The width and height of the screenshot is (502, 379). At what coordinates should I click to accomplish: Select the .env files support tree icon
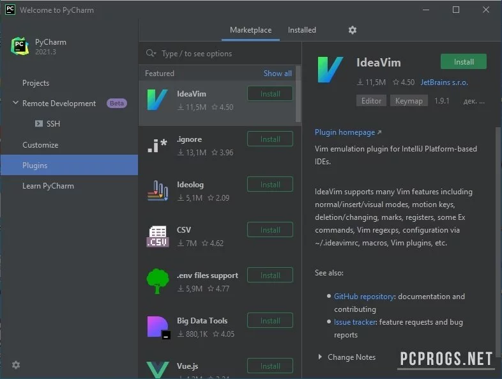coord(158,281)
